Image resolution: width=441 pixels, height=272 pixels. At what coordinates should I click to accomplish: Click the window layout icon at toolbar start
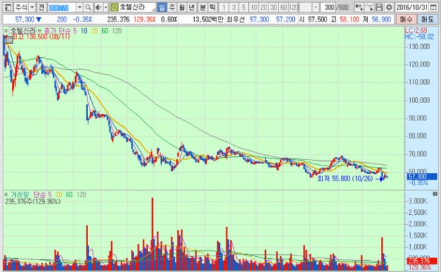click(x=8, y=7)
